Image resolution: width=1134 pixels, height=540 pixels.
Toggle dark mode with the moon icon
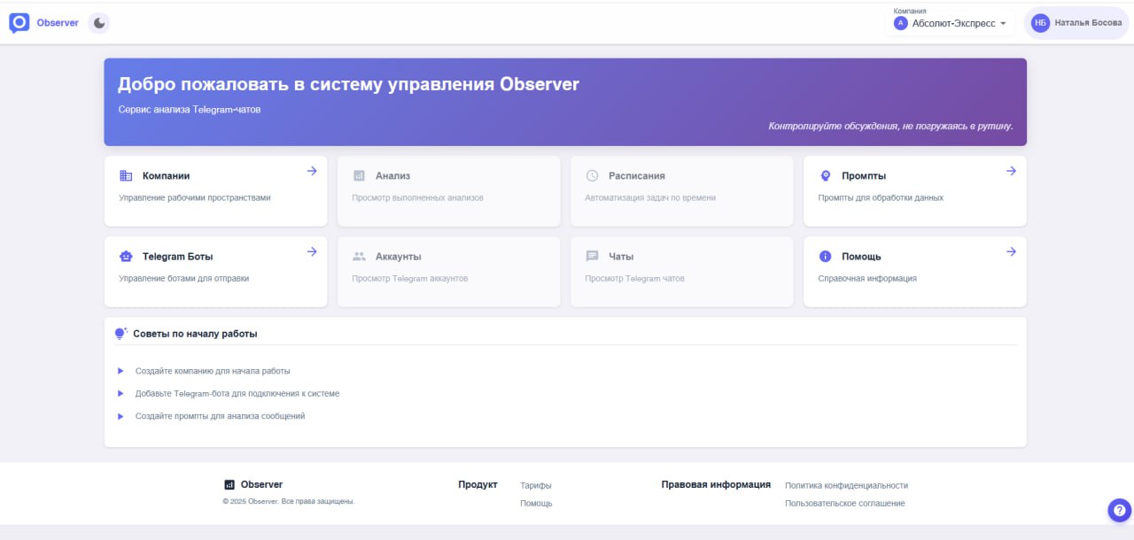pyautogui.click(x=99, y=23)
